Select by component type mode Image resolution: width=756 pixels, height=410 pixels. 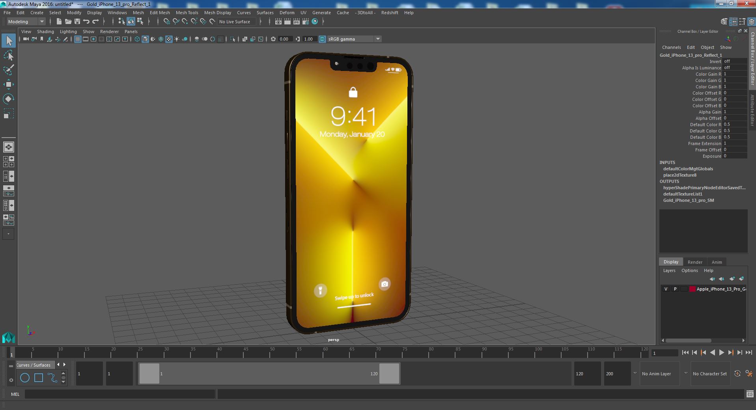coord(140,22)
